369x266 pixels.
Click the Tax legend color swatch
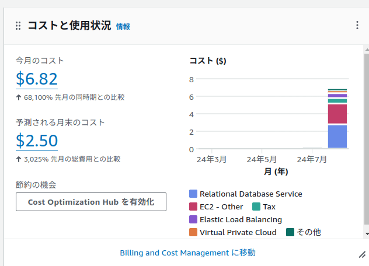pos(256,206)
